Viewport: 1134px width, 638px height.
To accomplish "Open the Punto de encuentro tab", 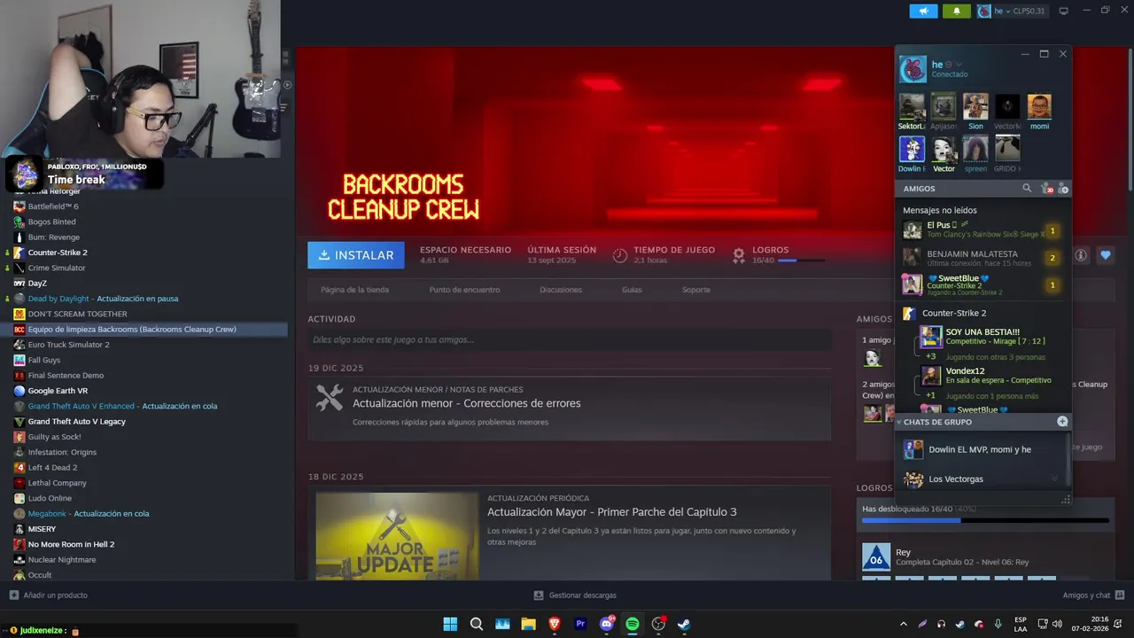I will (x=464, y=290).
